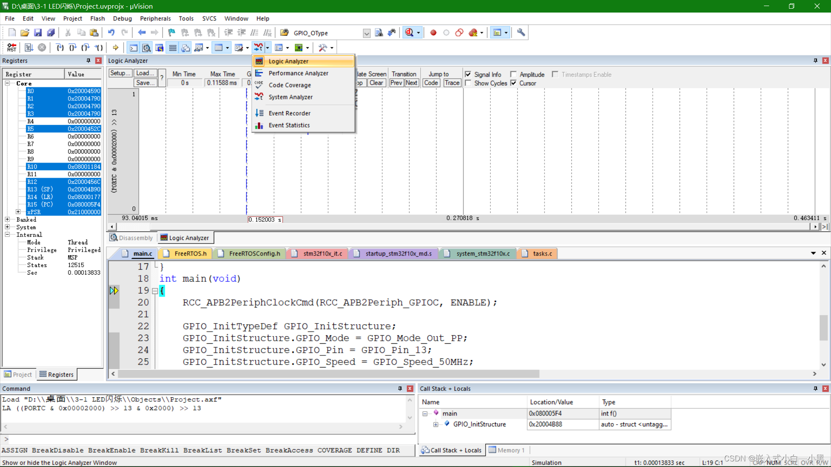
Task: Switch to the tasks.c tab
Action: [542, 253]
